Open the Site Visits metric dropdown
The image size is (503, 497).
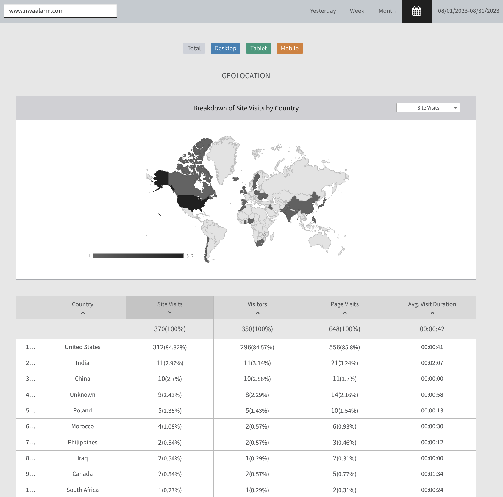click(428, 108)
